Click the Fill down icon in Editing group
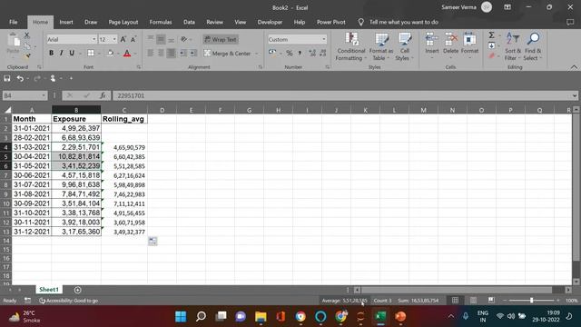 tap(491, 46)
